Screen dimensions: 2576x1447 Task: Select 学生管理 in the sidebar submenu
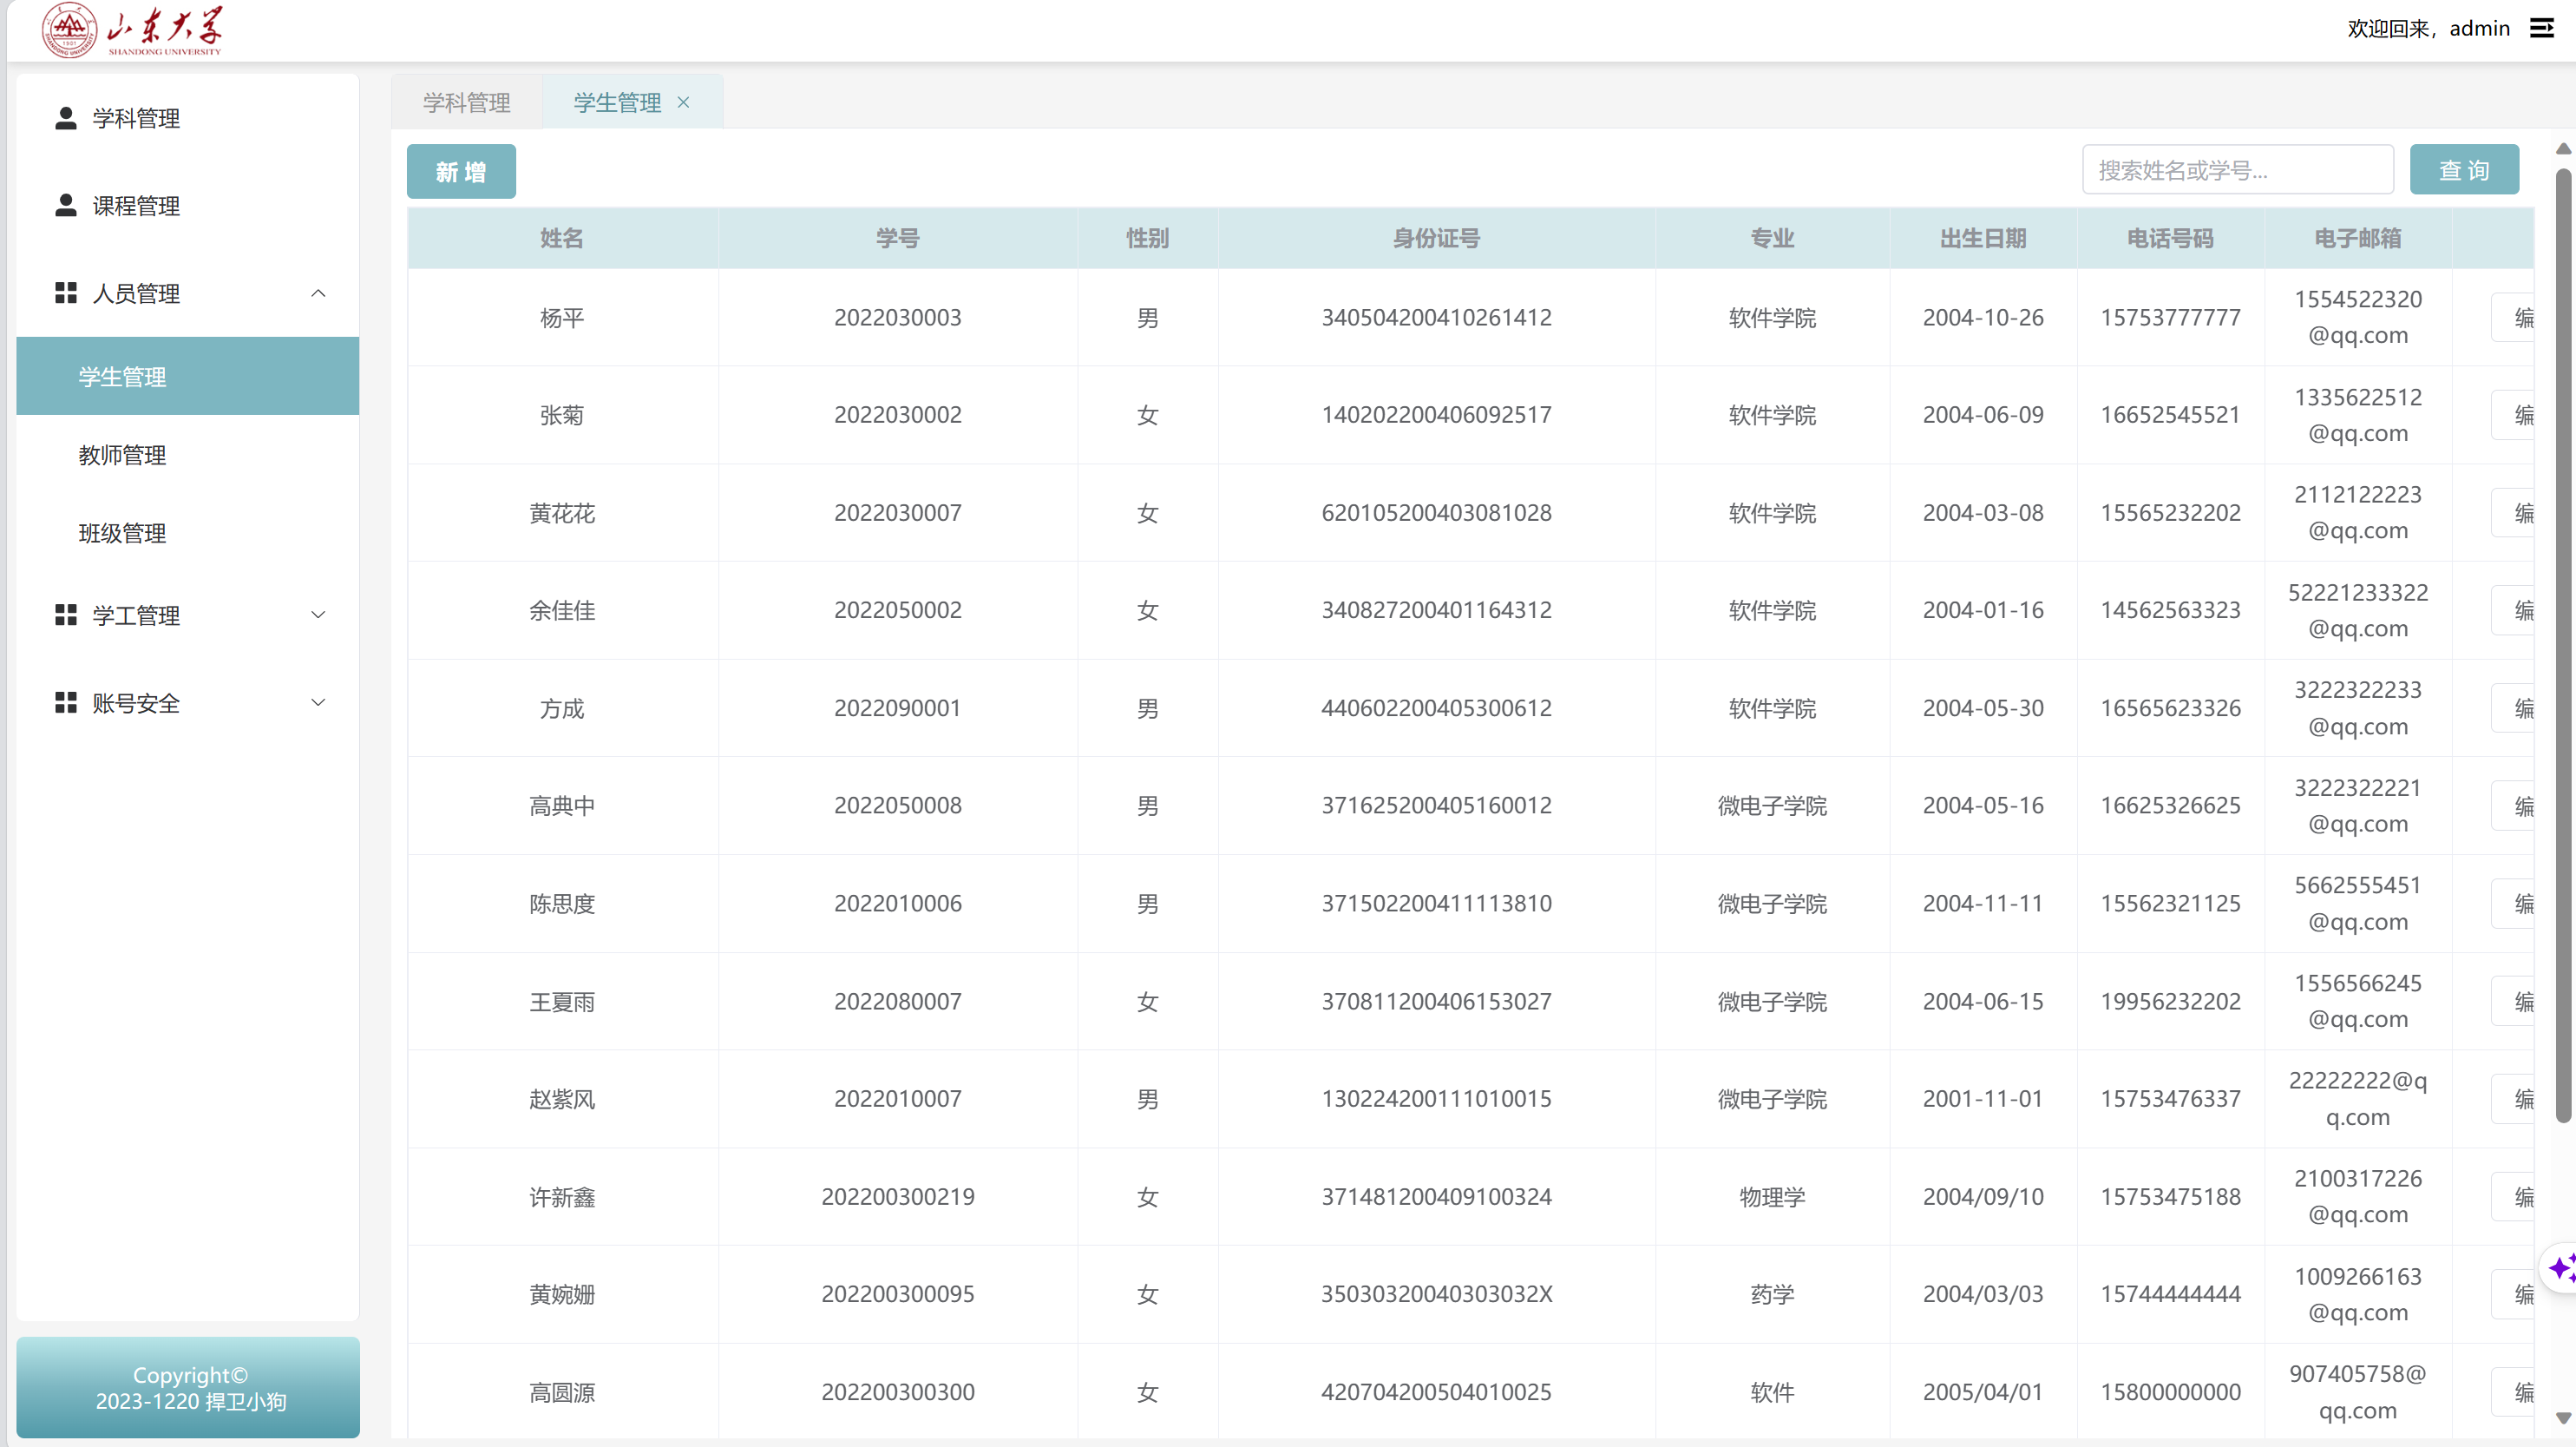point(188,376)
